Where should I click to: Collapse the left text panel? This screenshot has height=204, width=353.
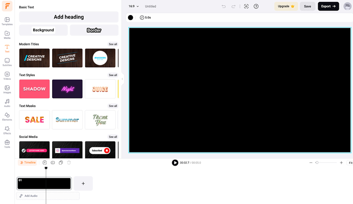pos(122,79)
